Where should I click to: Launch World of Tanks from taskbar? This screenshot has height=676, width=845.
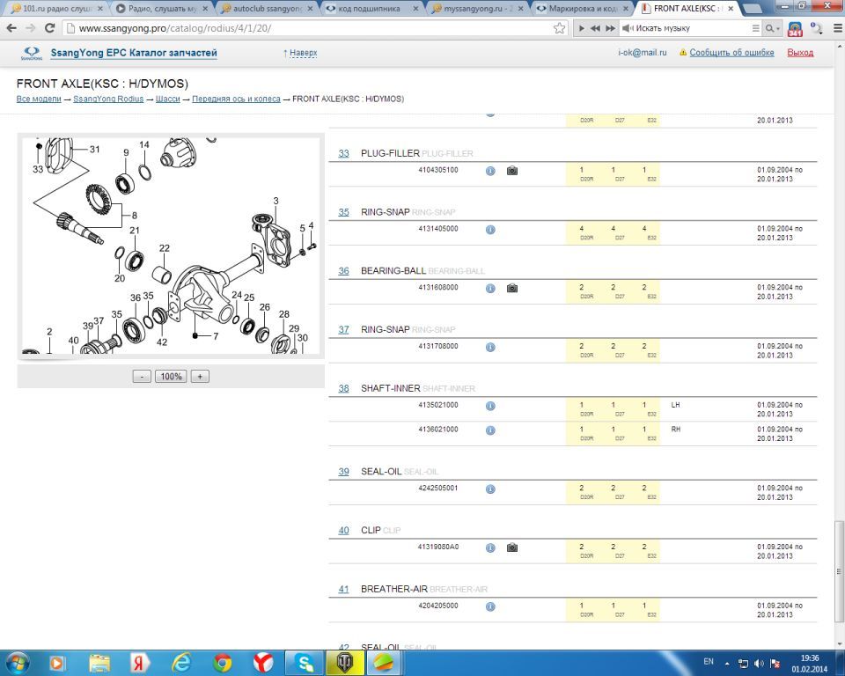click(342, 662)
